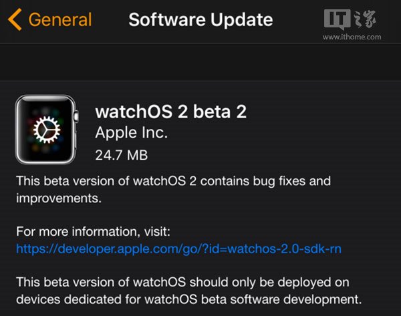Click the word improvements in the description

click(x=59, y=198)
